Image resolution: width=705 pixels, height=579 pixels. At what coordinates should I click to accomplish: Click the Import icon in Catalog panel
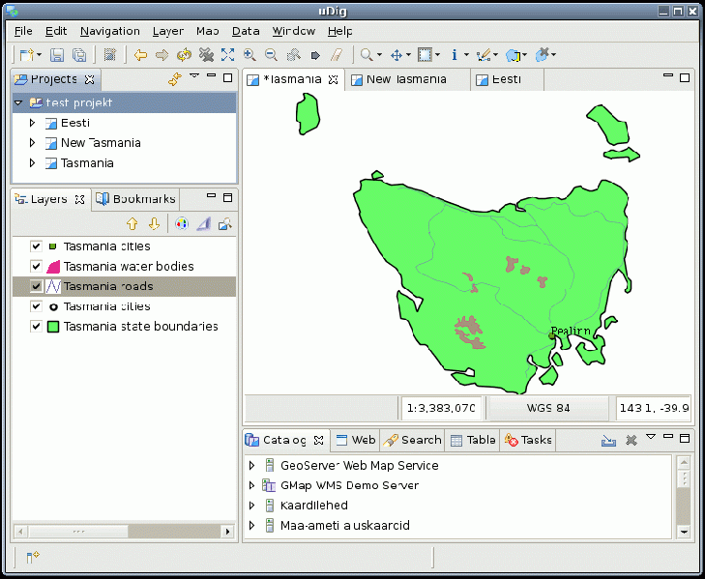click(x=608, y=440)
